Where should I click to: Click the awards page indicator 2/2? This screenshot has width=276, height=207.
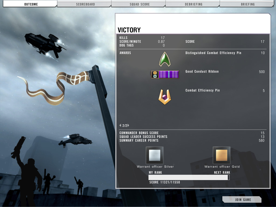124,125
